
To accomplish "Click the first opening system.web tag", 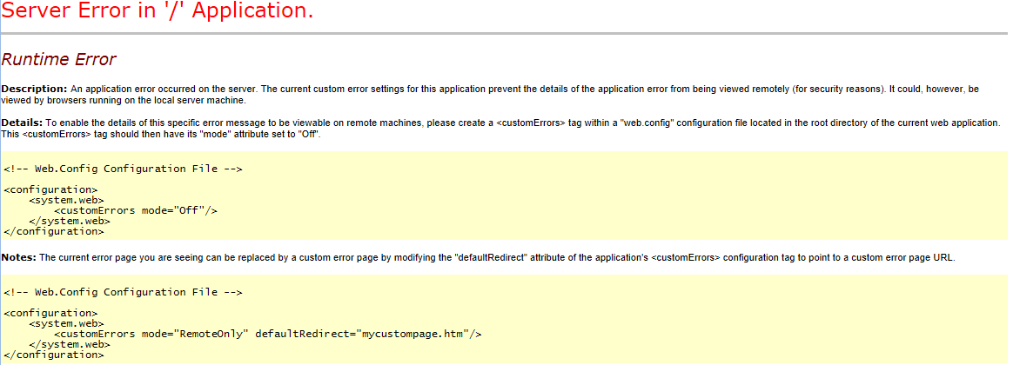I will (x=66, y=200).
